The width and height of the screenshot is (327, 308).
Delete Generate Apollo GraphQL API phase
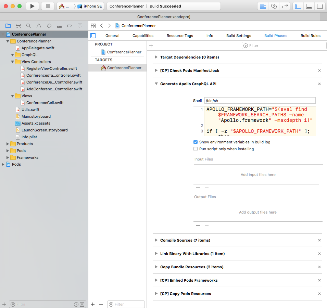319,84
